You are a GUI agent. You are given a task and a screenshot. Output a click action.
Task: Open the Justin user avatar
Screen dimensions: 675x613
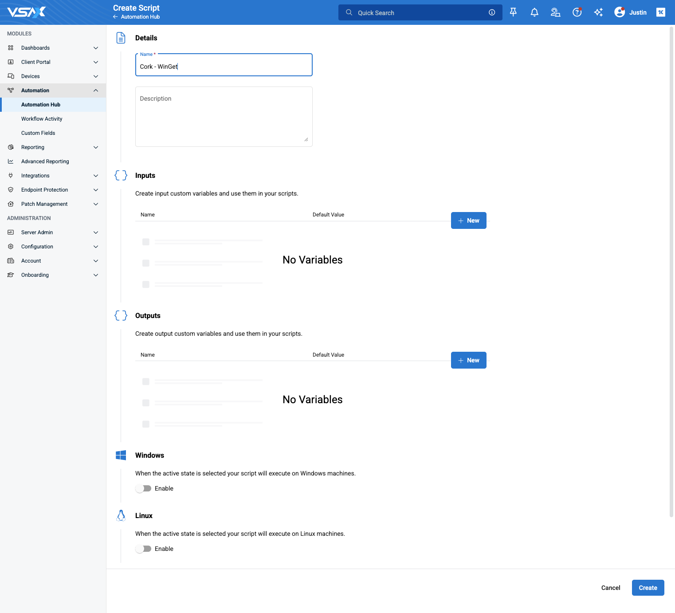pos(620,12)
